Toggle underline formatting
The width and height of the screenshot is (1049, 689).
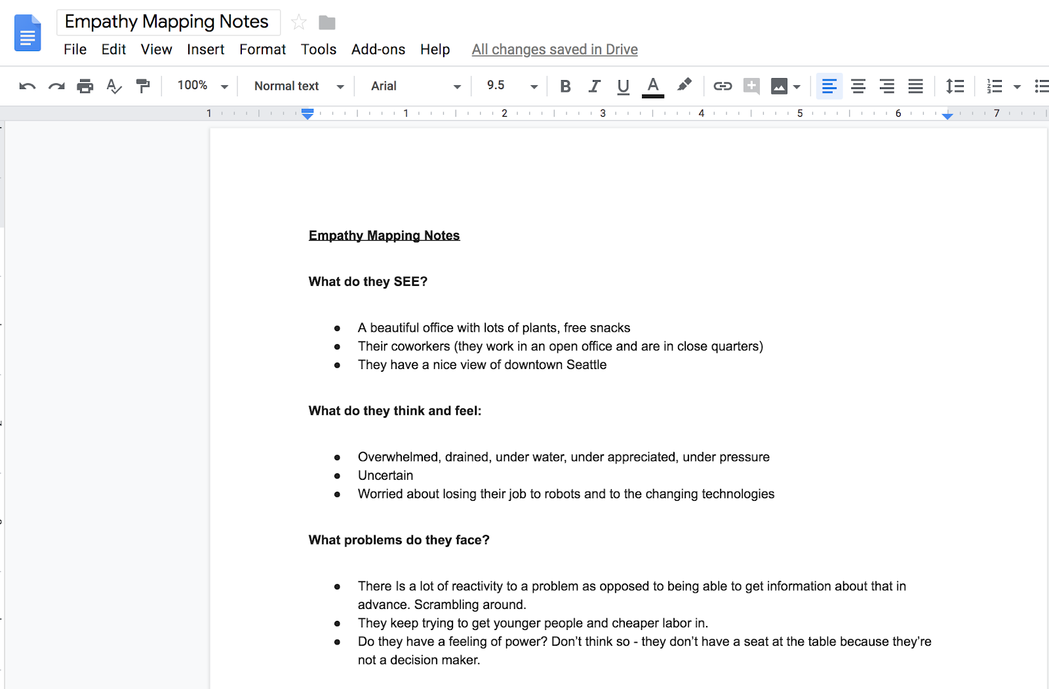coord(623,86)
